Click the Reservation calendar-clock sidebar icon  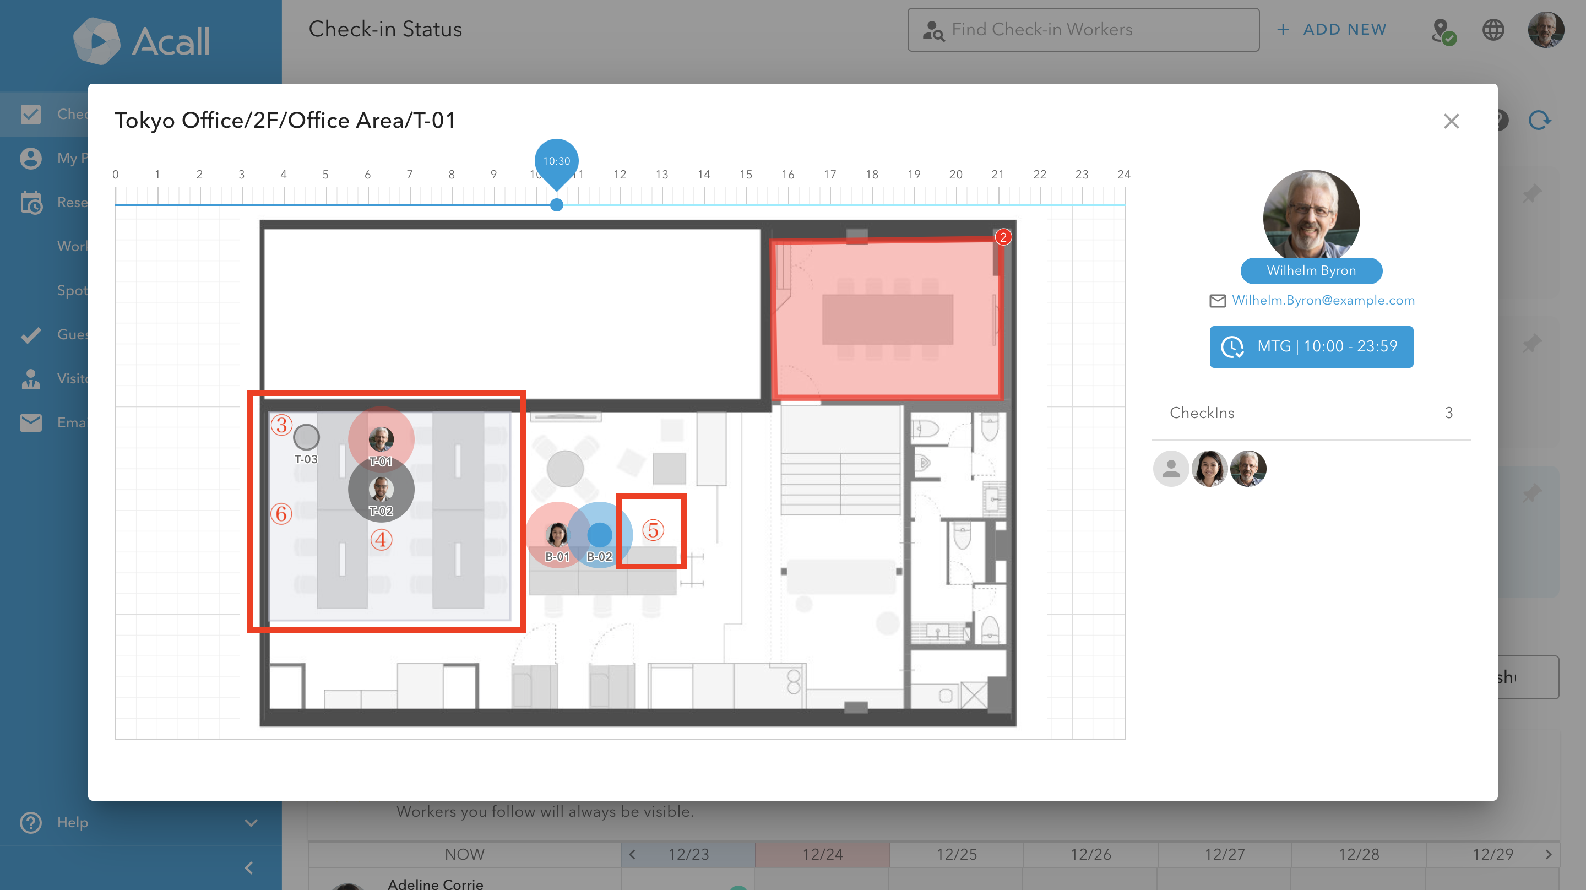31,202
